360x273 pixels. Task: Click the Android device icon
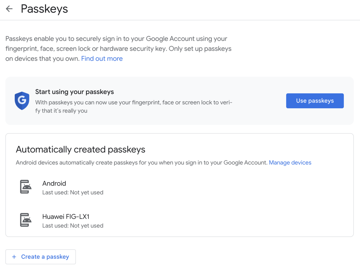26,187
